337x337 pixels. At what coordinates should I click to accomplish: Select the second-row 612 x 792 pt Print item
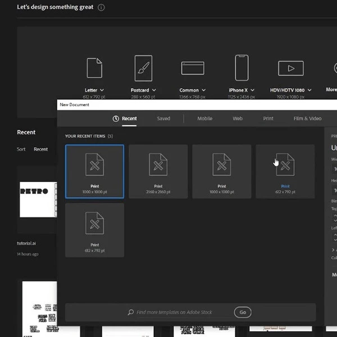coord(94,230)
